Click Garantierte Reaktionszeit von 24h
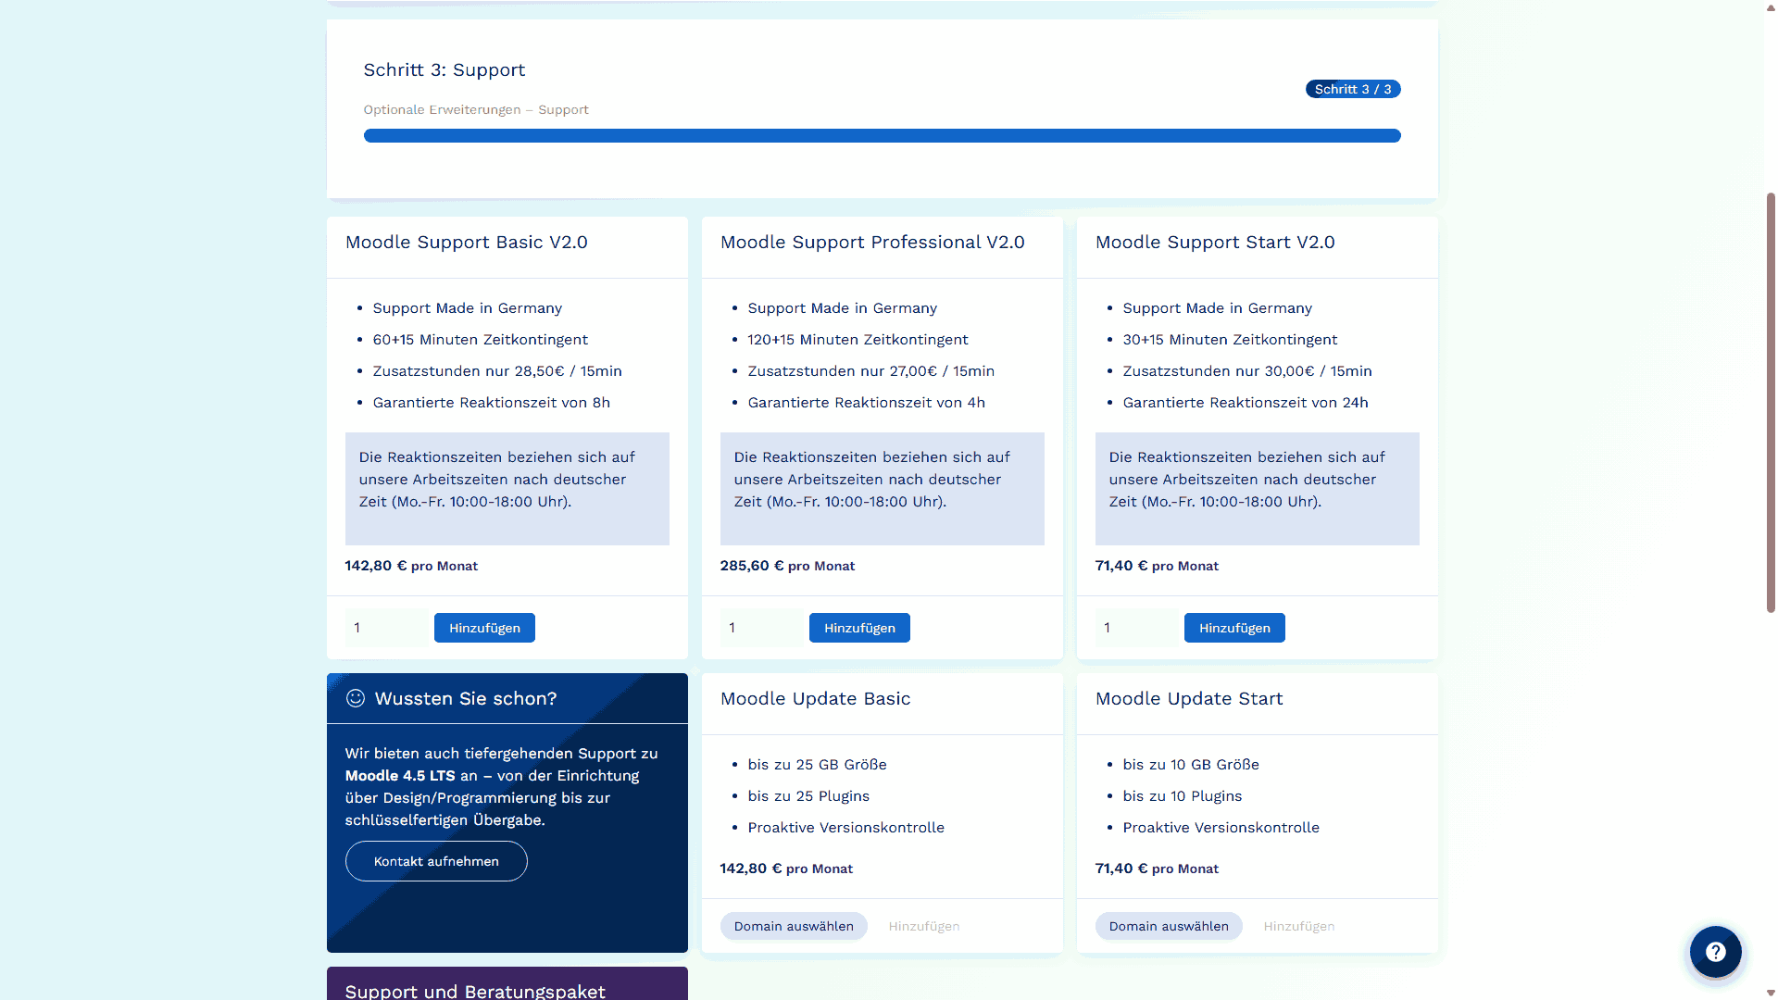This screenshot has width=1778, height=1000. [1246, 403]
